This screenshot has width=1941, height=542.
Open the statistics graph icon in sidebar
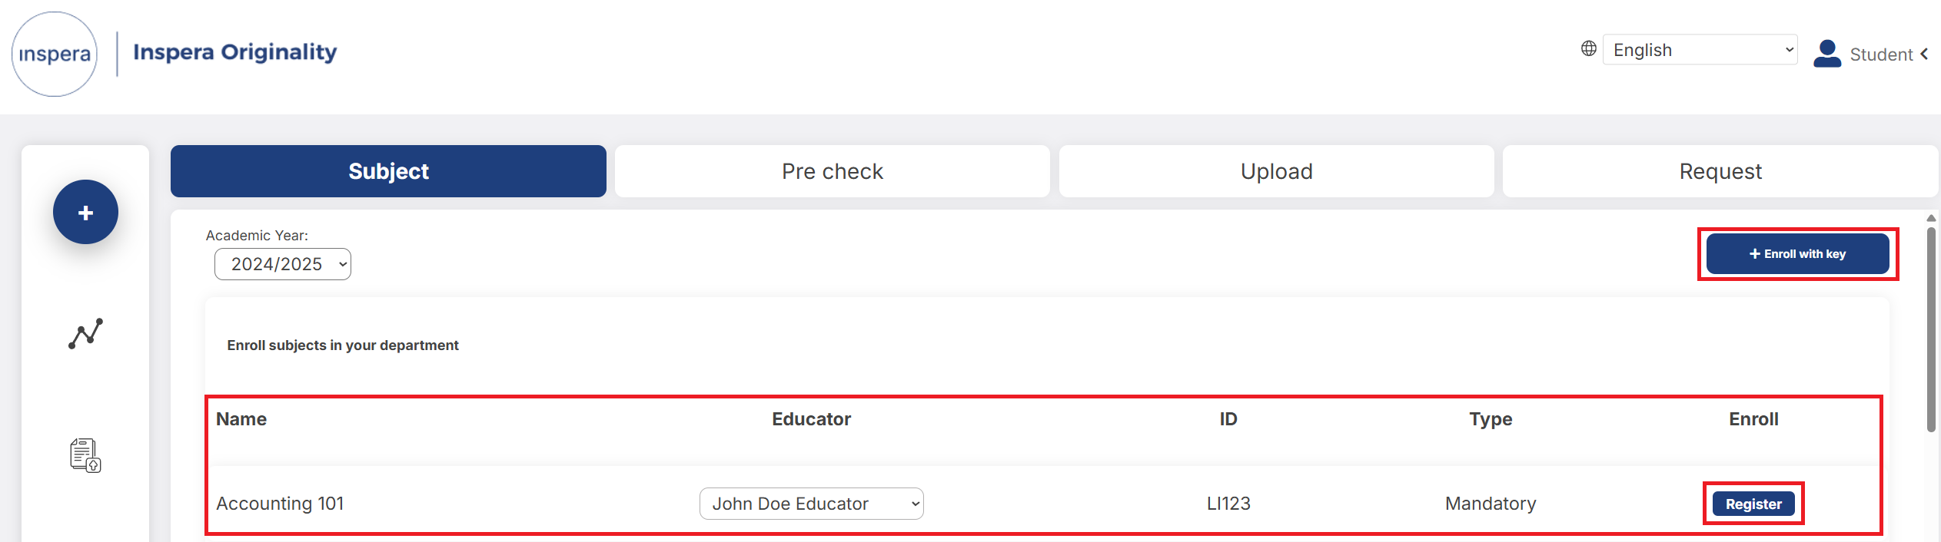[x=85, y=333]
